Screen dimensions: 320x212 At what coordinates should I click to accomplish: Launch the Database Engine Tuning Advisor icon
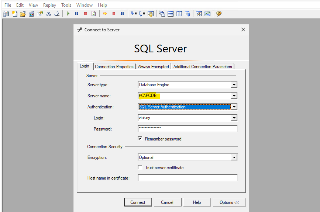pyautogui.click(x=199, y=14)
